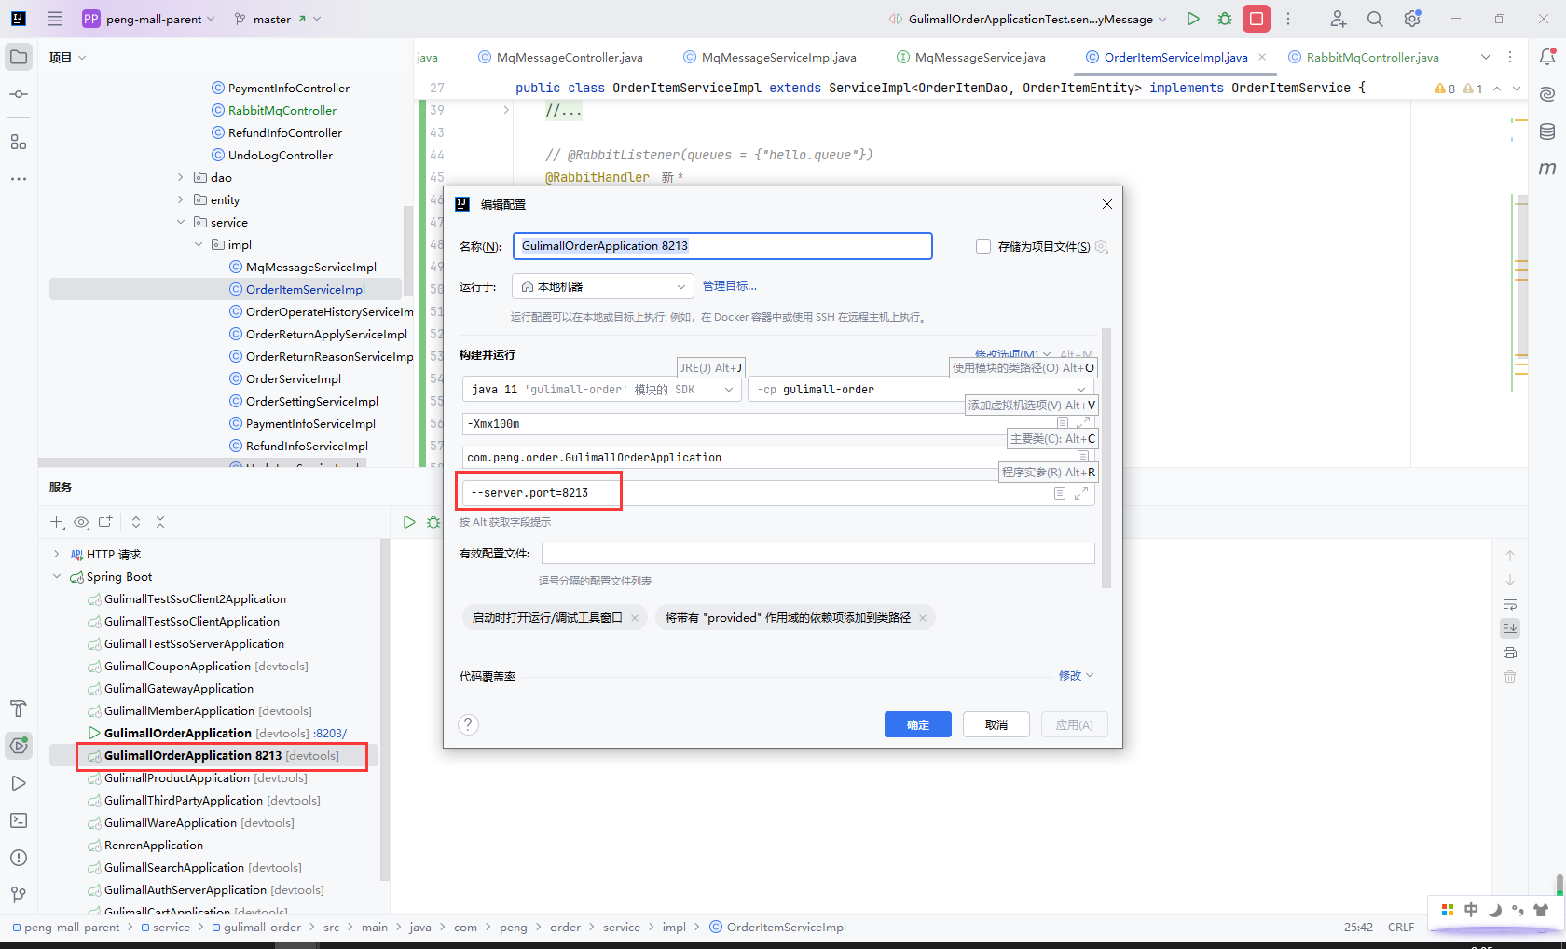Collapse the Spring Boot services node
The height and width of the screenshot is (949, 1566).
tap(57, 576)
